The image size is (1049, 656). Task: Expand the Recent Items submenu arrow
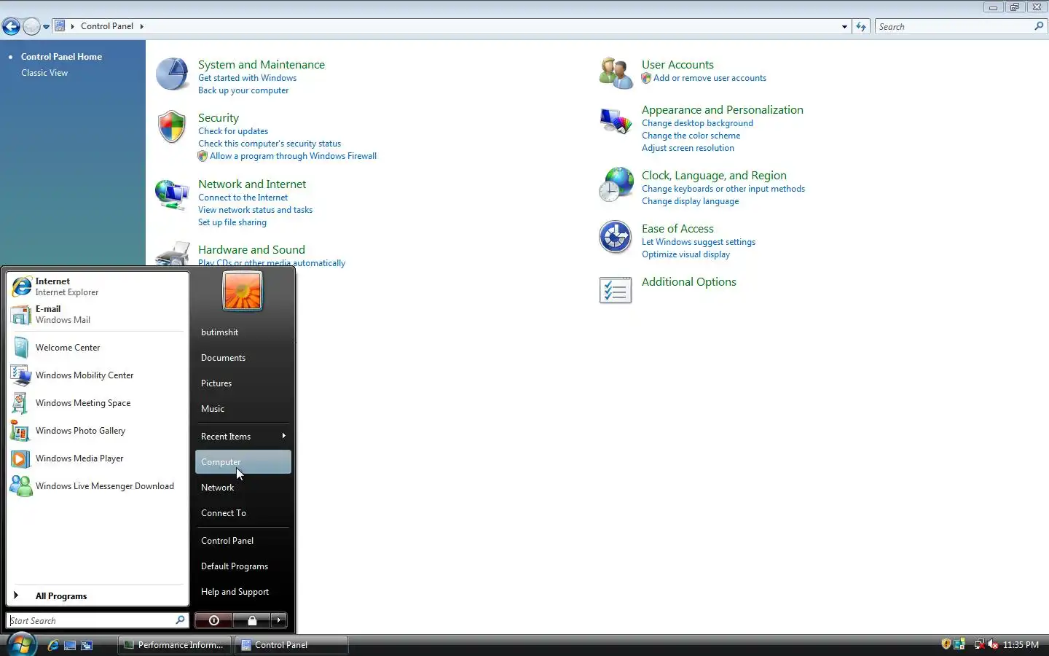(x=283, y=436)
